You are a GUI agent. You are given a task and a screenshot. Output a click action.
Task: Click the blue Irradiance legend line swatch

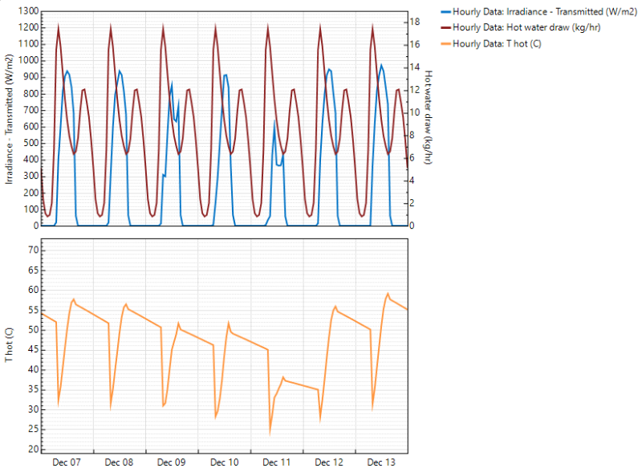click(x=445, y=11)
